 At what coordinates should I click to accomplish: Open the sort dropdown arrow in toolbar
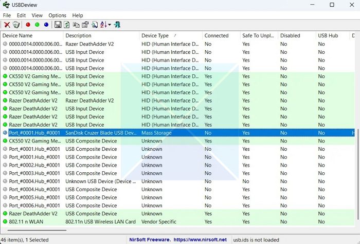point(110,25)
